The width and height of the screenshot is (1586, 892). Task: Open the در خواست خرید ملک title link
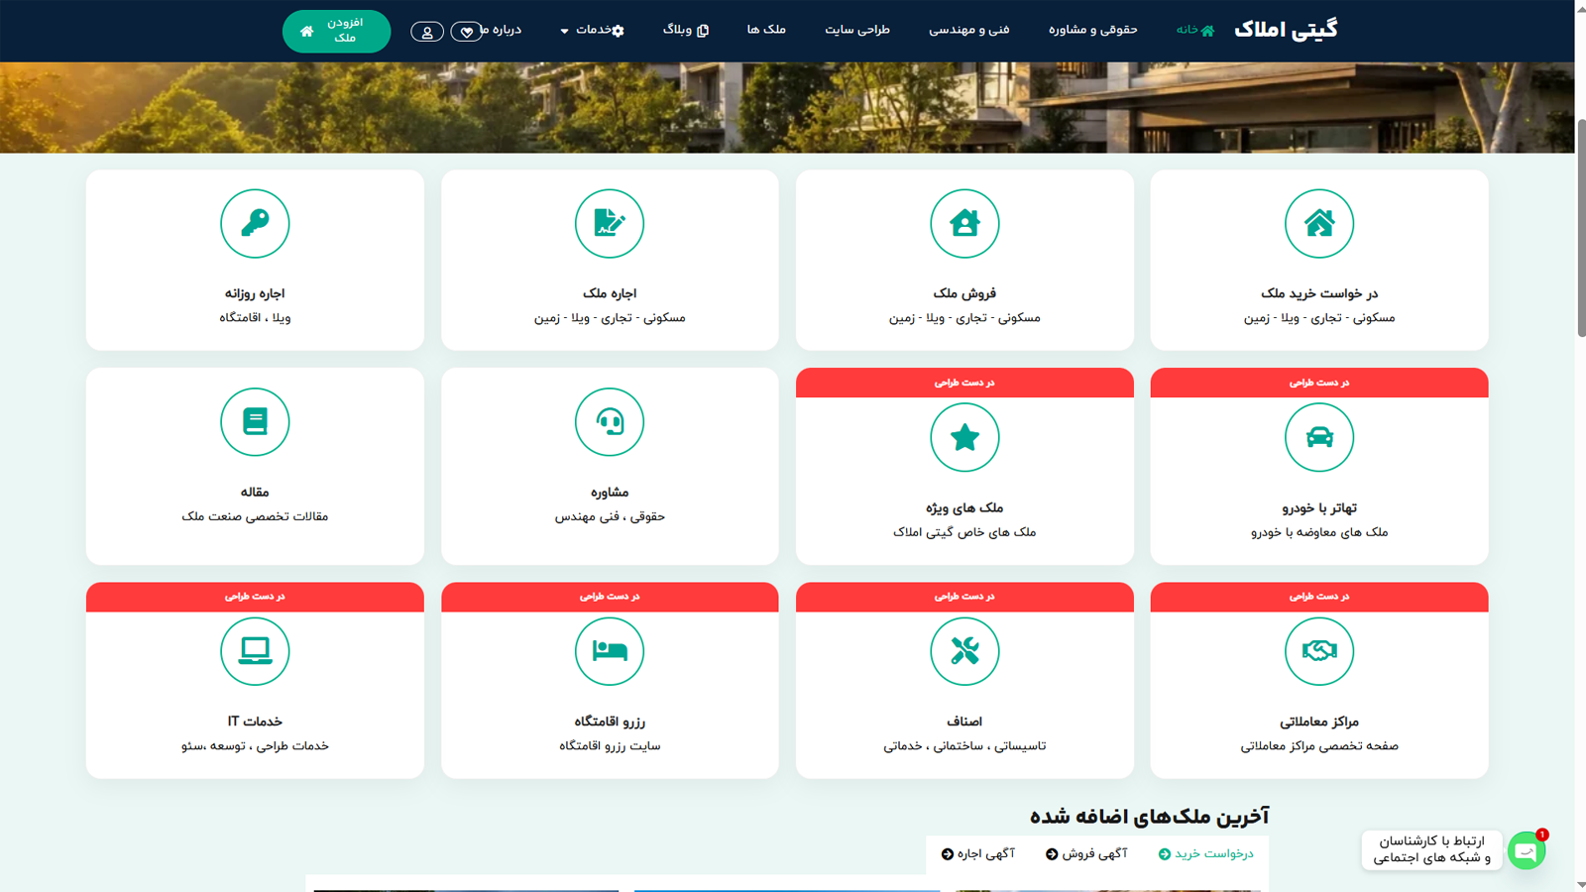(x=1318, y=293)
